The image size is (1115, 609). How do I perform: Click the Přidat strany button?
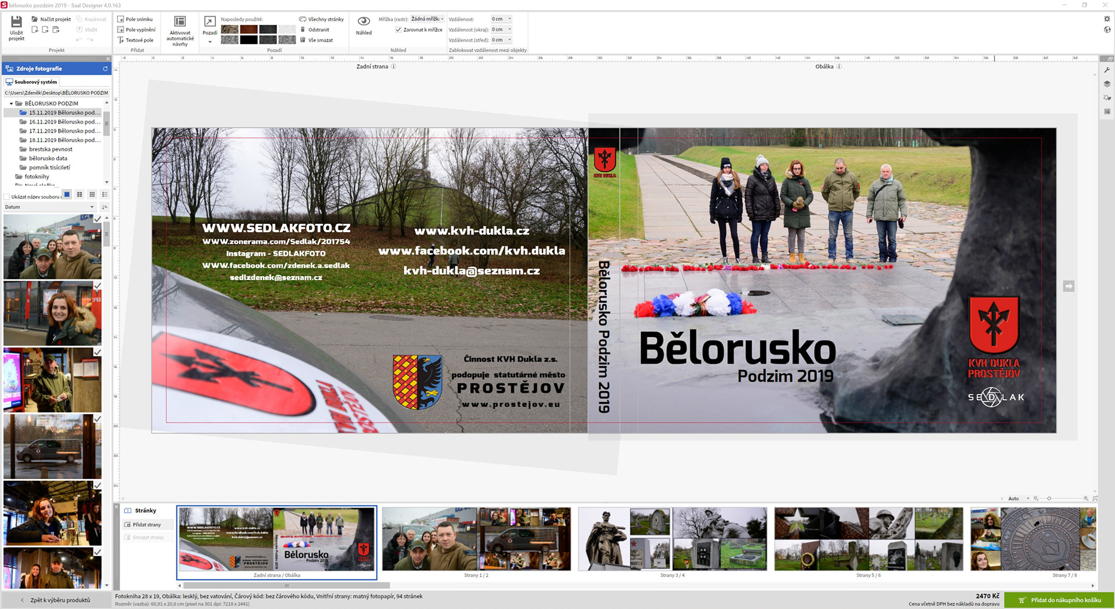pyautogui.click(x=143, y=524)
